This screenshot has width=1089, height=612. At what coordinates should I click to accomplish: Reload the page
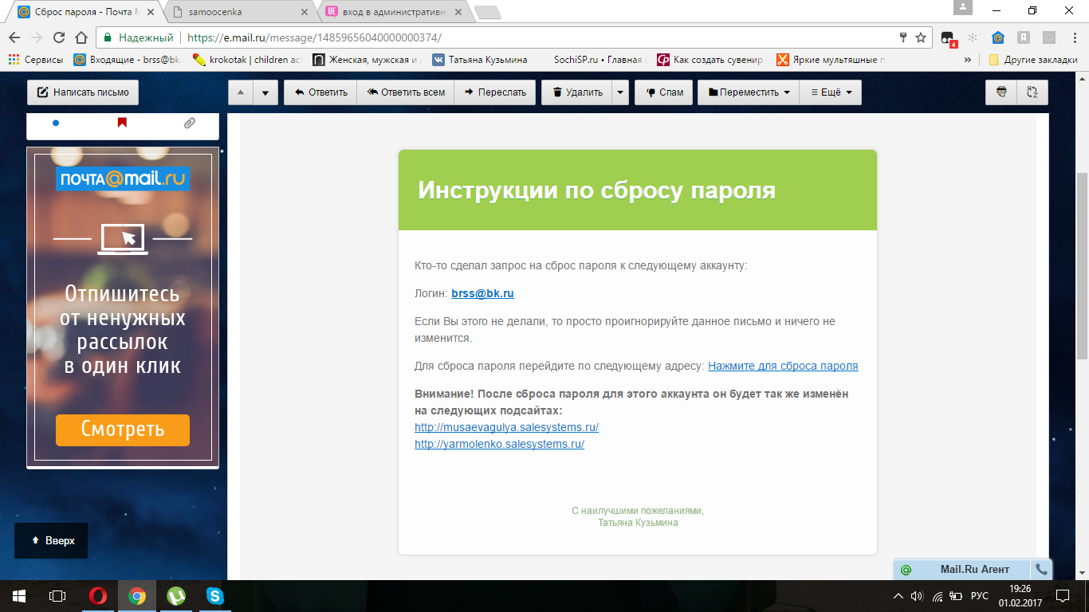pyautogui.click(x=59, y=37)
